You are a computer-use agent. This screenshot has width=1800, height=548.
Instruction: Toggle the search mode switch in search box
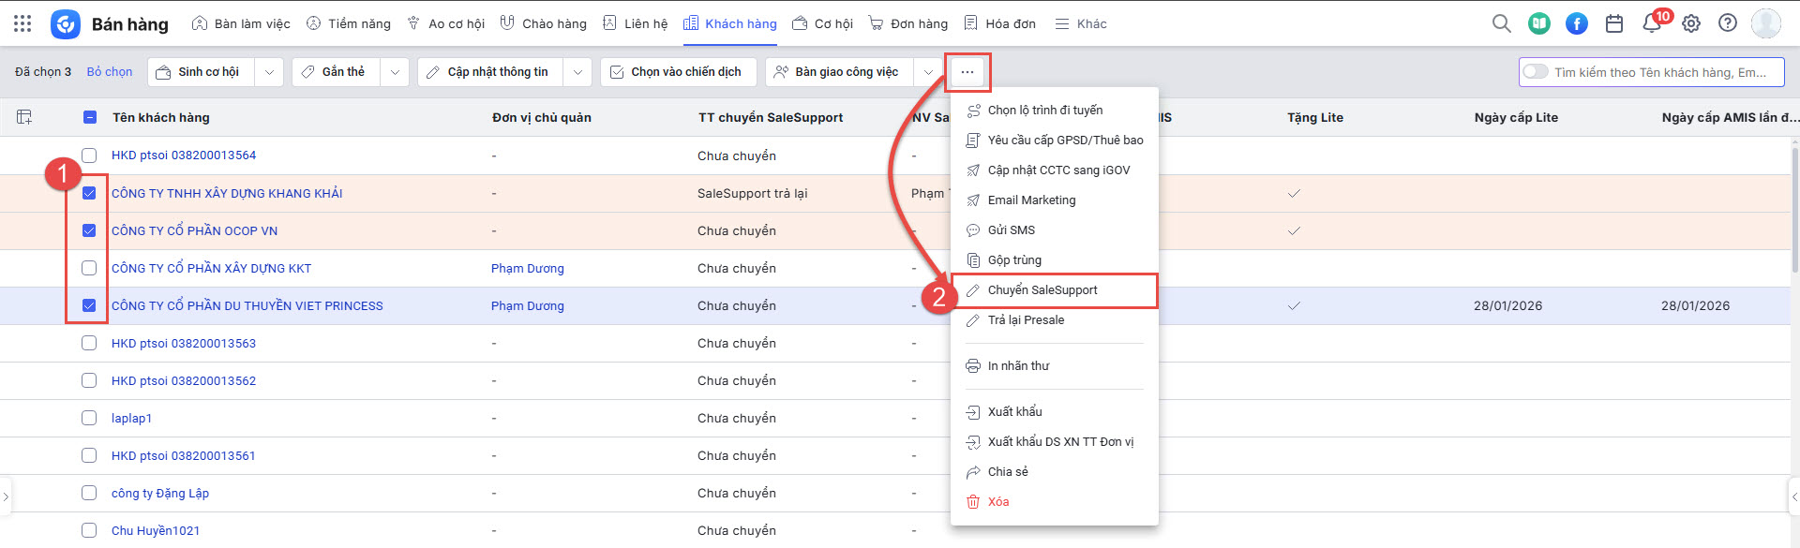tap(1535, 72)
